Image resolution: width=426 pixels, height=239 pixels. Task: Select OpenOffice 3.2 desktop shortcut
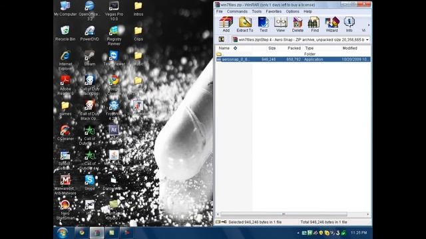[x=90, y=11]
